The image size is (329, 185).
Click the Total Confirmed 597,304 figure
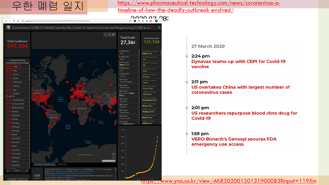(x=17, y=46)
